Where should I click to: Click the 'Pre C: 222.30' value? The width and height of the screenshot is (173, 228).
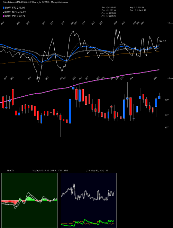(109, 16)
